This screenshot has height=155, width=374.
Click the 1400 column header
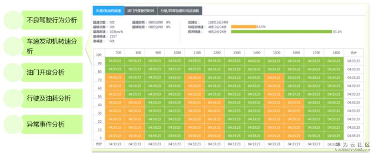pos(254,53)
